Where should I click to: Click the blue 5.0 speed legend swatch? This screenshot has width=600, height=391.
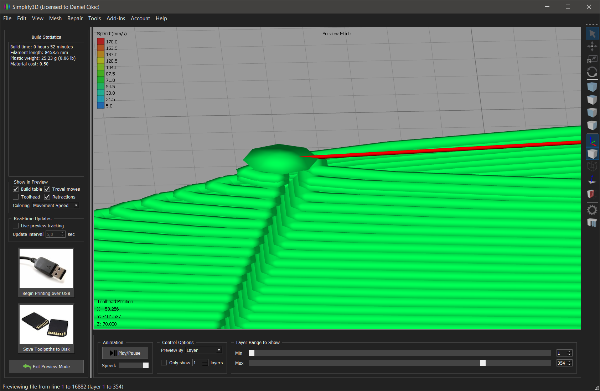pyautogui.click(x=101, y=106)
